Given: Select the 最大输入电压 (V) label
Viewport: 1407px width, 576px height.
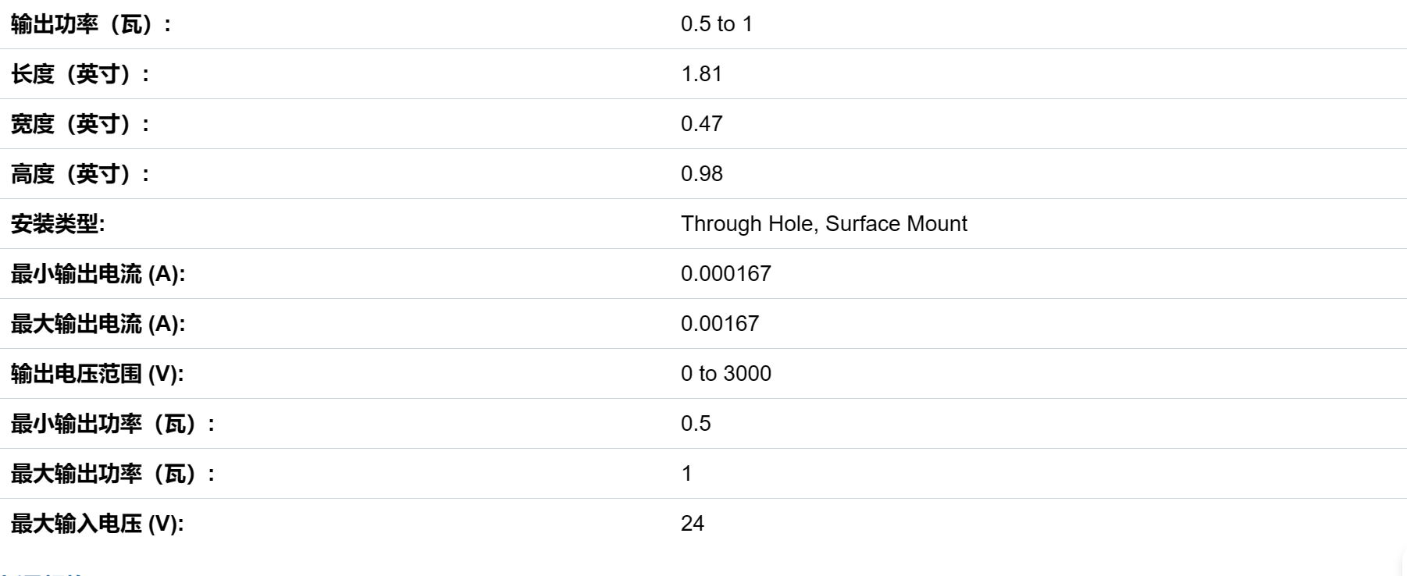Looking at the screenshot, I should coord(98,524).
